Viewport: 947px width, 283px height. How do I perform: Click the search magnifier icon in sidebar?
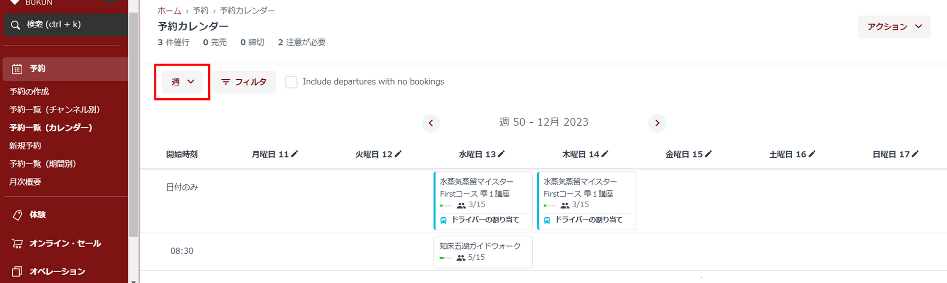(15, 25)
